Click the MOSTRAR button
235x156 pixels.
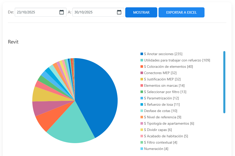pyautogui.click(x=141, y=12)
